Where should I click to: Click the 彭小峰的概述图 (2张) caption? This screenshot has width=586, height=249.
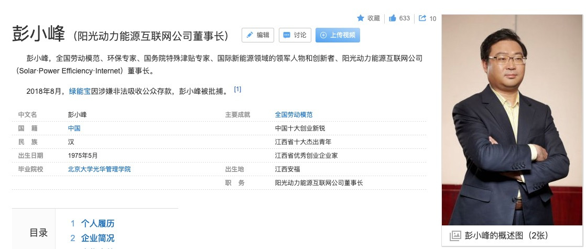pyautogui.click(x=506, y=235)
